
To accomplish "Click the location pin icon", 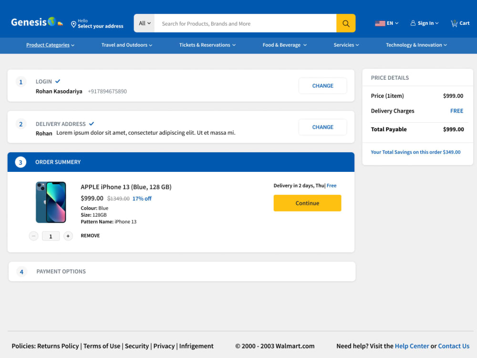I will point(73,24).
